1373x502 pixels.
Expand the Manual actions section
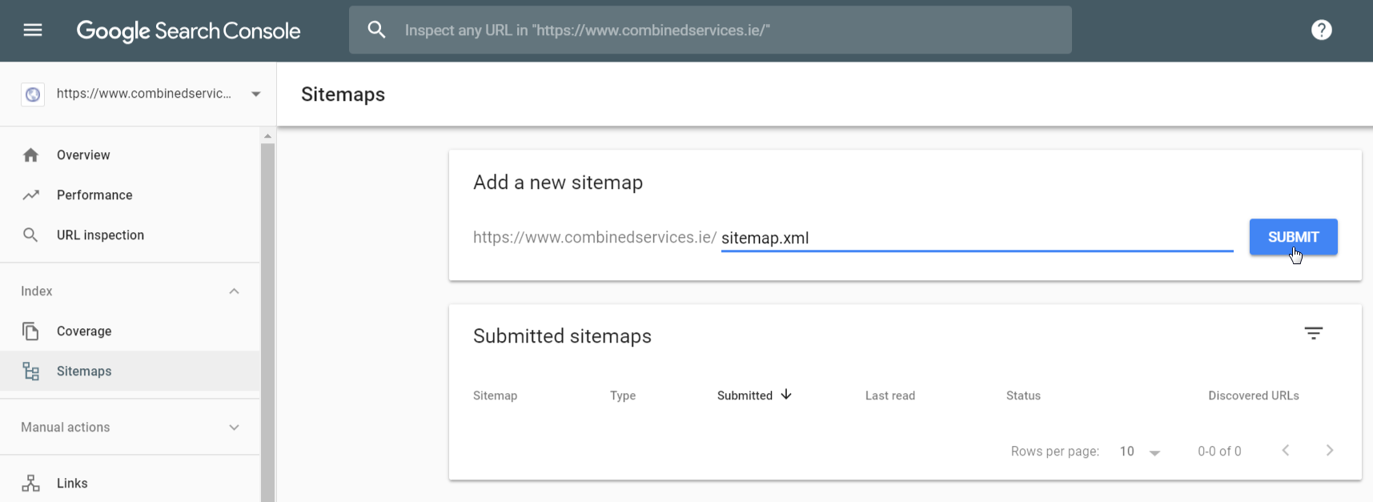234,428
